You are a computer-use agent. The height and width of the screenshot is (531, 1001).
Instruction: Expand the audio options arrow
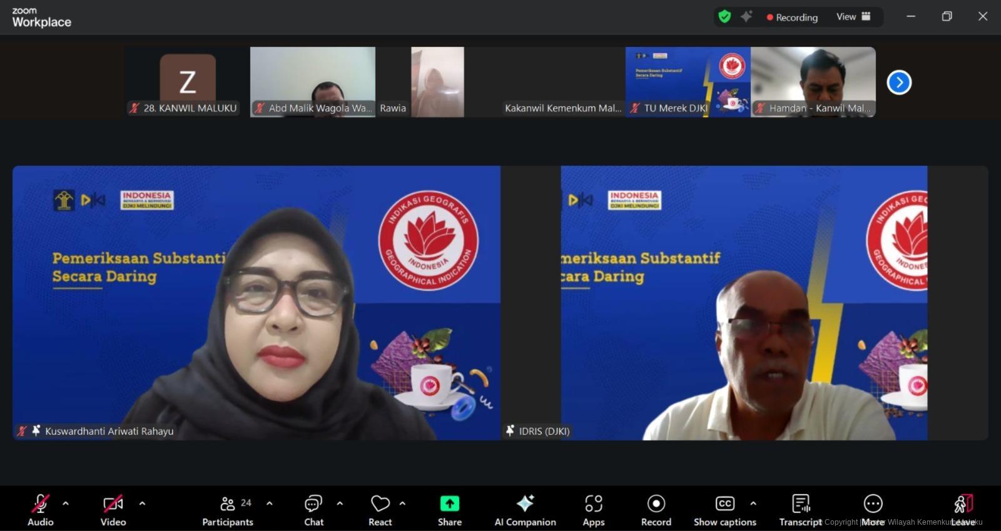tap(66, 503)
